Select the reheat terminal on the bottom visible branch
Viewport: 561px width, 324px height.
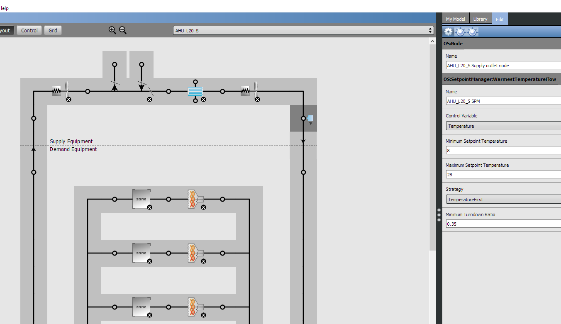click(x=195, y=307)
